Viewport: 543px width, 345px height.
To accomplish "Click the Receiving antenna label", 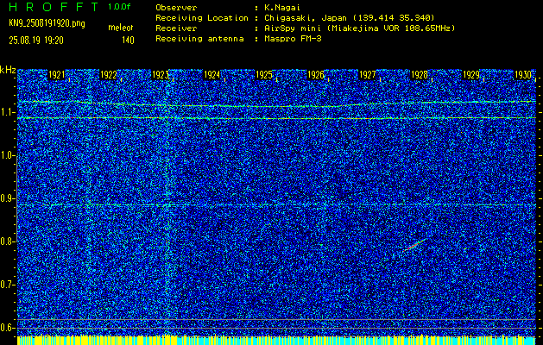I will coord(199,39).
